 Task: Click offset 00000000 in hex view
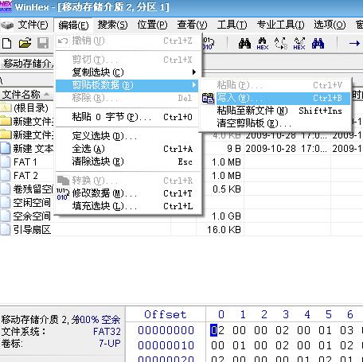[166, 330]
